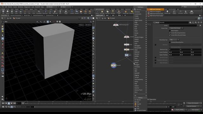Select the Curve Bezier shelf tool
The width and height of the screenshot is (203, 114).
coord(39,12)
